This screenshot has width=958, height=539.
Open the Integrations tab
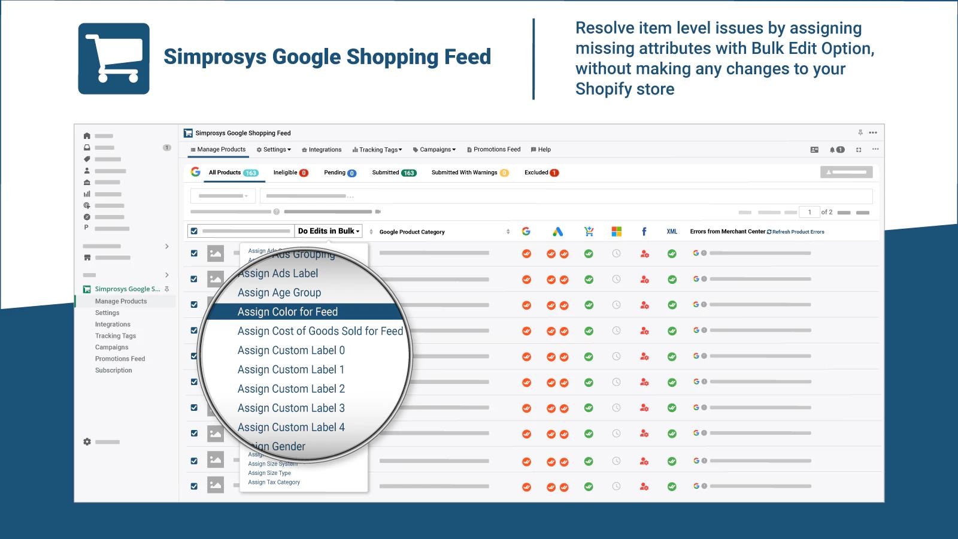pyautogui.click(x=322, y=150)
